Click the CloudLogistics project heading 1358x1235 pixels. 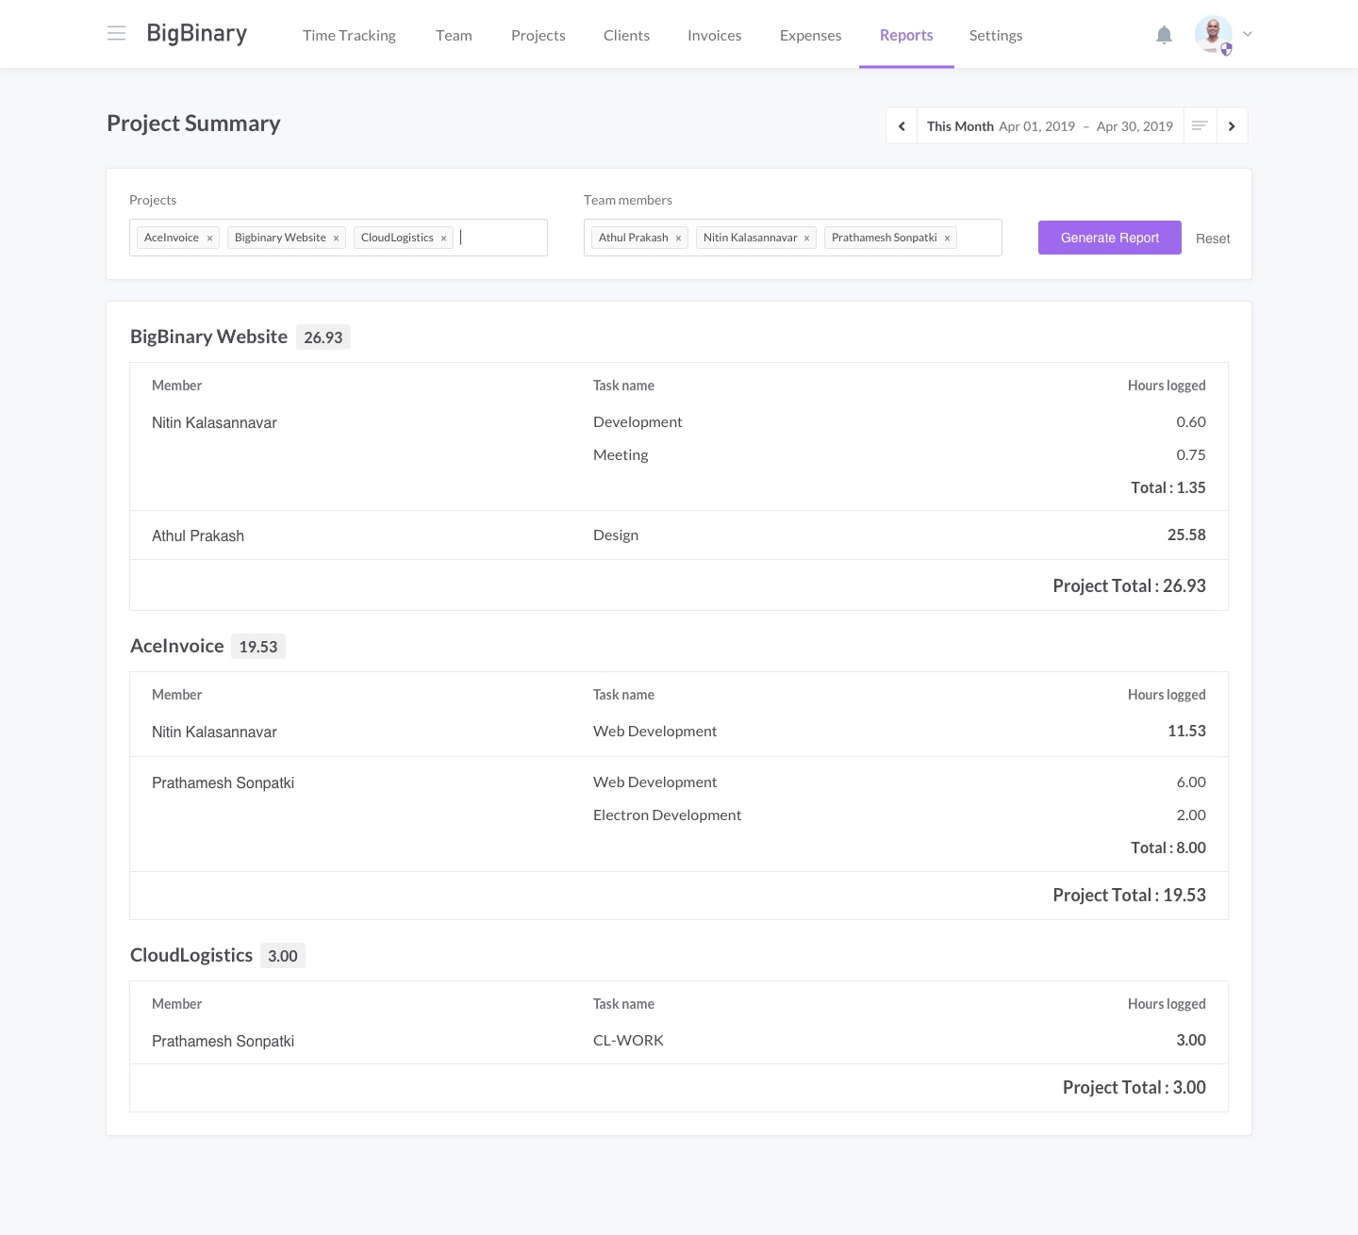pos(191,955)
